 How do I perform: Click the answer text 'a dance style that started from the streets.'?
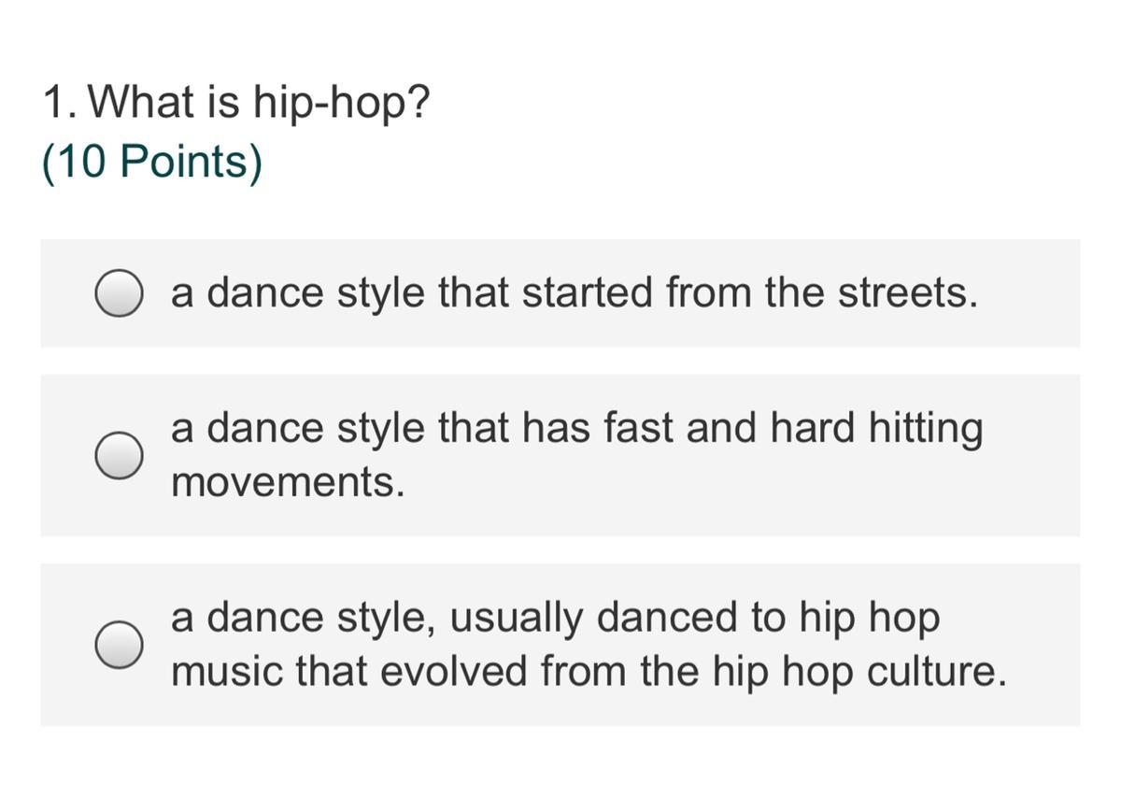click(574, 293)
